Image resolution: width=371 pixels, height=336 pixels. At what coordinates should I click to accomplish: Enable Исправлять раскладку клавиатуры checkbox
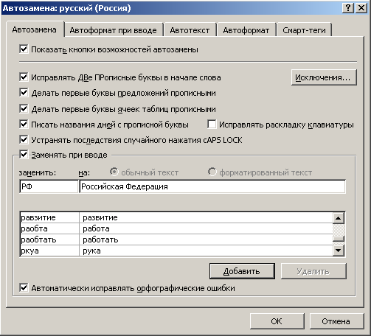212,125
